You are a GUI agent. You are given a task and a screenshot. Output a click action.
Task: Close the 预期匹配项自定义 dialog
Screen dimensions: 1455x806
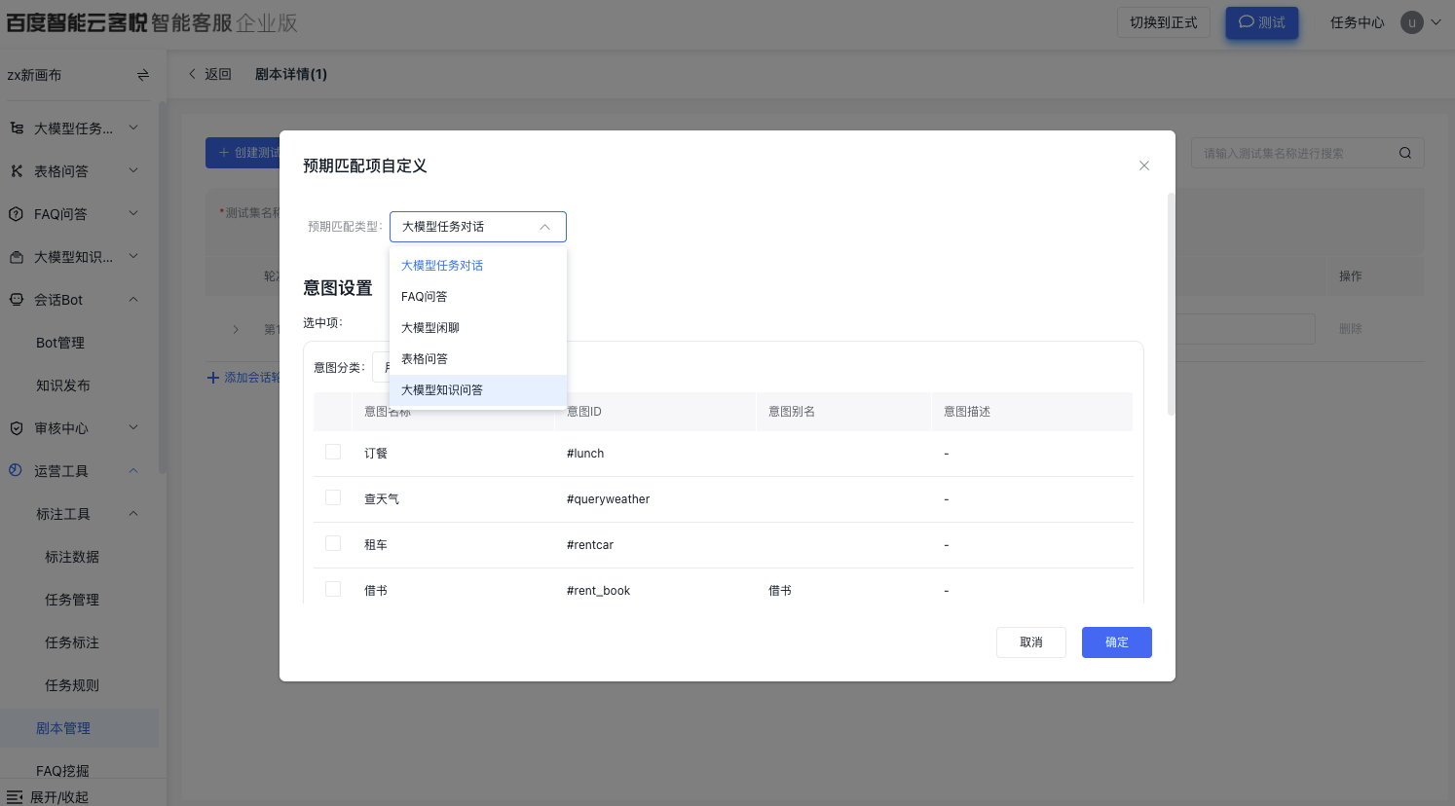coord(1144,165)
